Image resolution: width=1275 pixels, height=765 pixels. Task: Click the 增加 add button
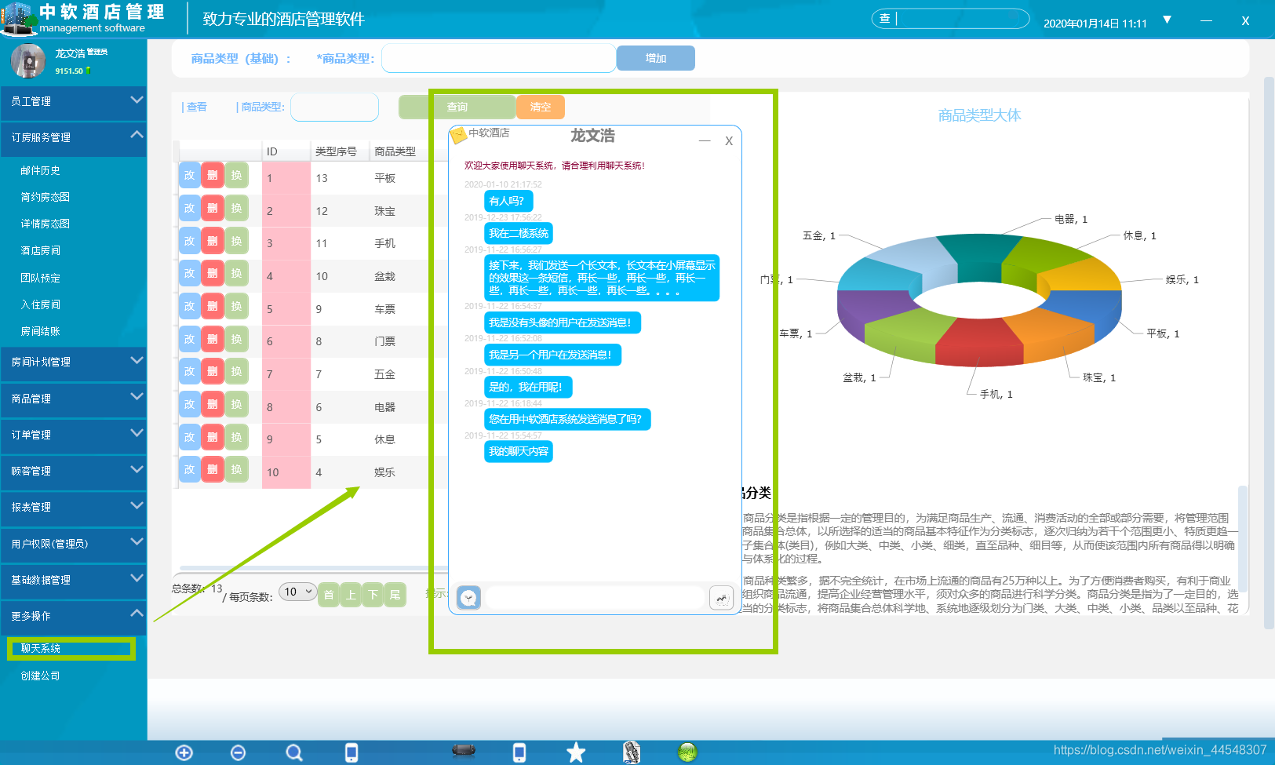pos(656,58)
